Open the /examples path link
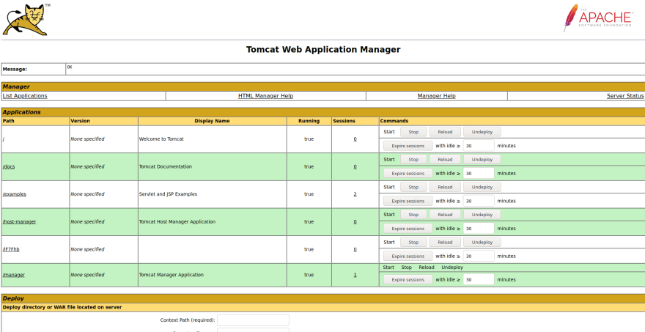The image size is (645, 332). coord(15,194)
